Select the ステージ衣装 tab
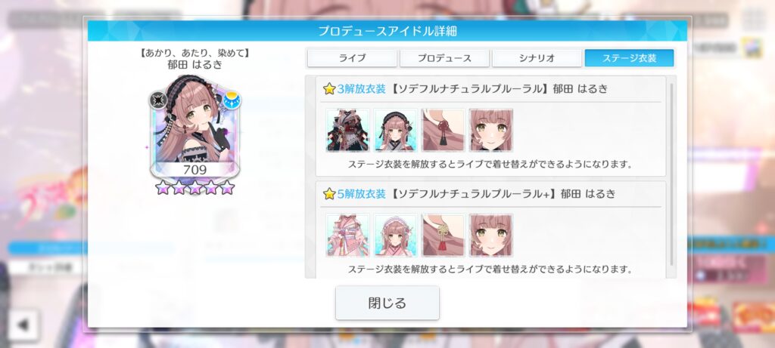Image resolution: width=775 pixels, height=348 pixels. pyautogui.click(x=629, y=58)
